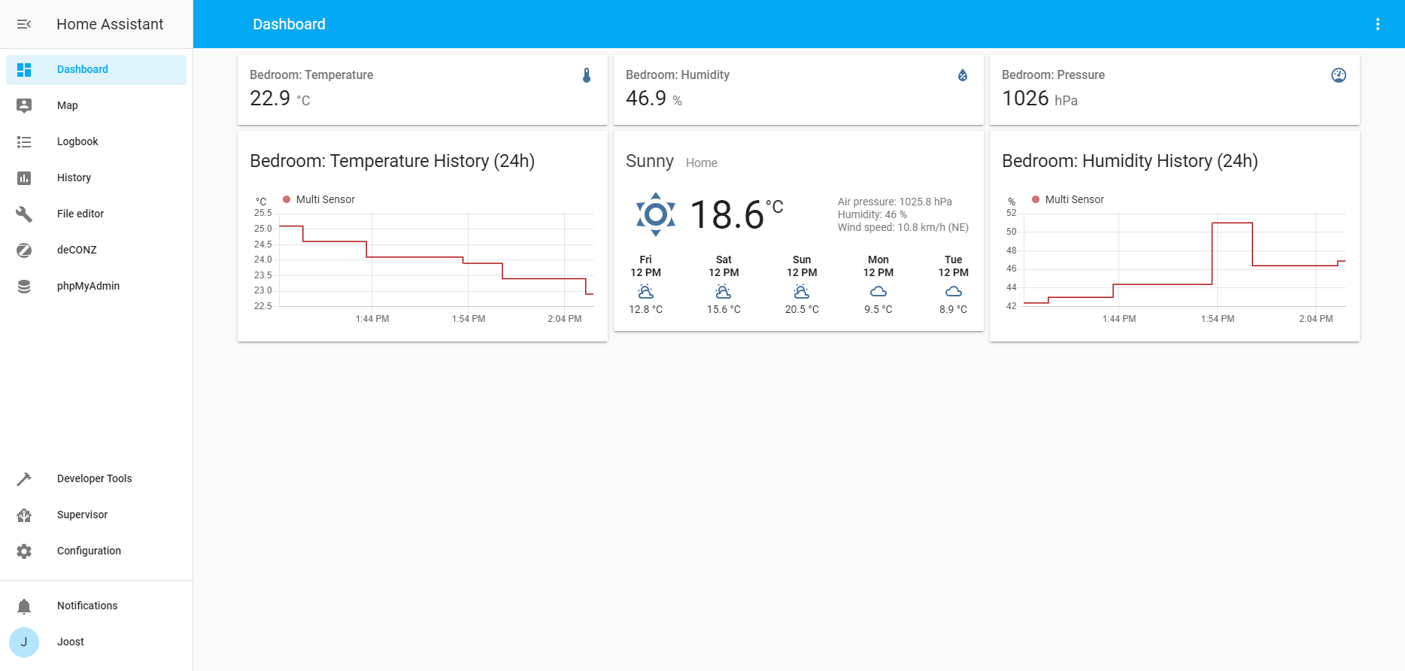Collapse the sidebar using the menu icon
This screenshot has height=671, width=1405.
pyautogui.click(x=24, y=24)
